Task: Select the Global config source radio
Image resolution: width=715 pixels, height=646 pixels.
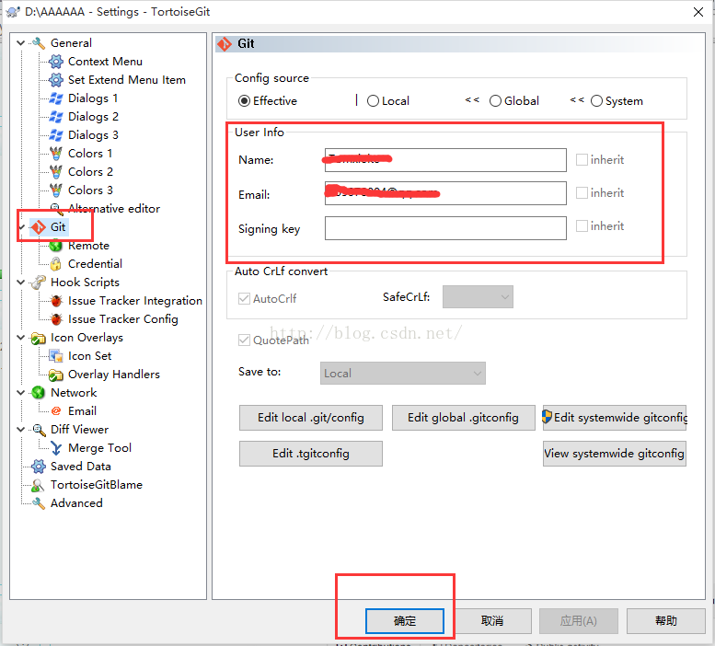Action: click(x=495, y=100)
